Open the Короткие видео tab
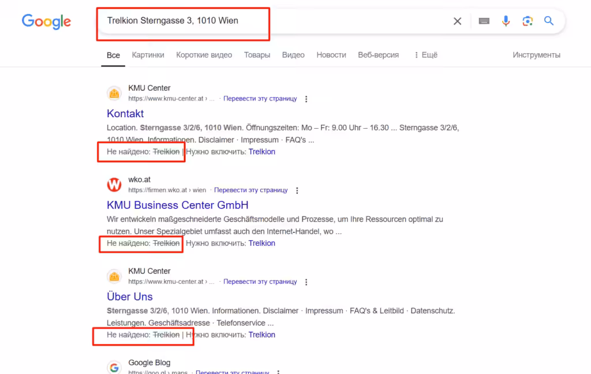591x374 pixels. click(204, 55)
